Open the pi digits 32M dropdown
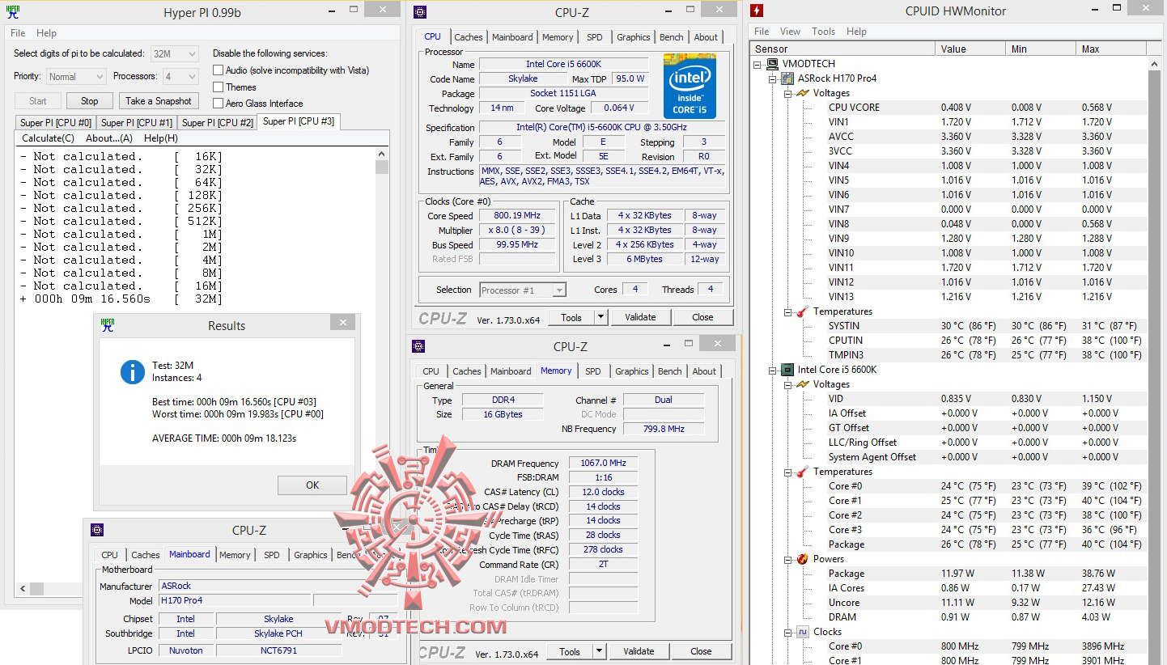 tap(175, 53)
